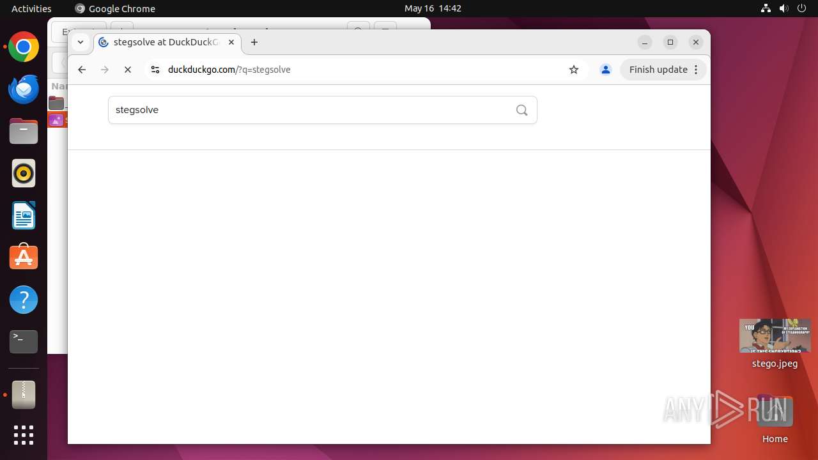Viewport: 818px width, 460px height.
Task: Open the Google Chrome app menu
Action: (115, 8)
